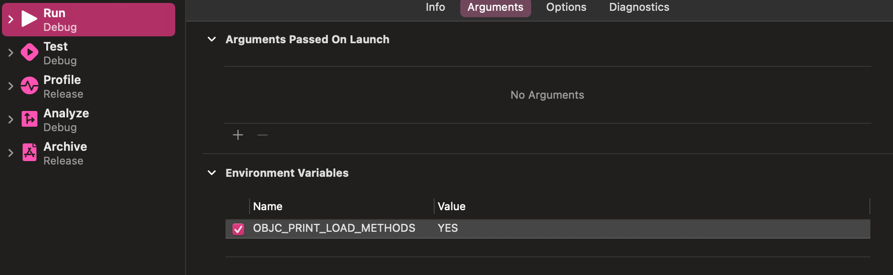Screen dimensions: 893x275
Task: Switch to the Info tab
Action: [435, 7]
